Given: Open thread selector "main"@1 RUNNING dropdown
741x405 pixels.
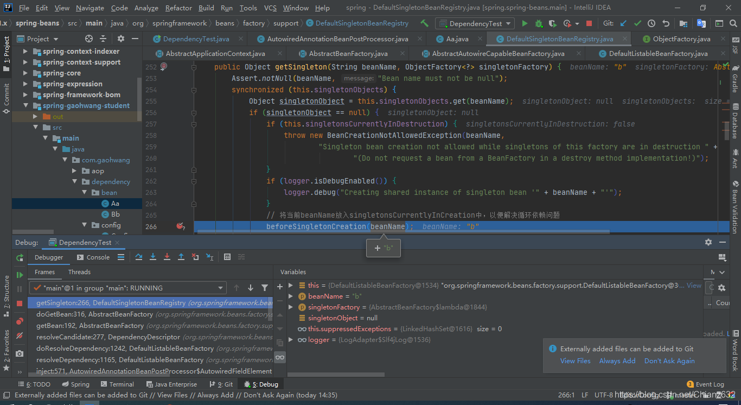Looking at the screenshot, I should click(128, 288).
